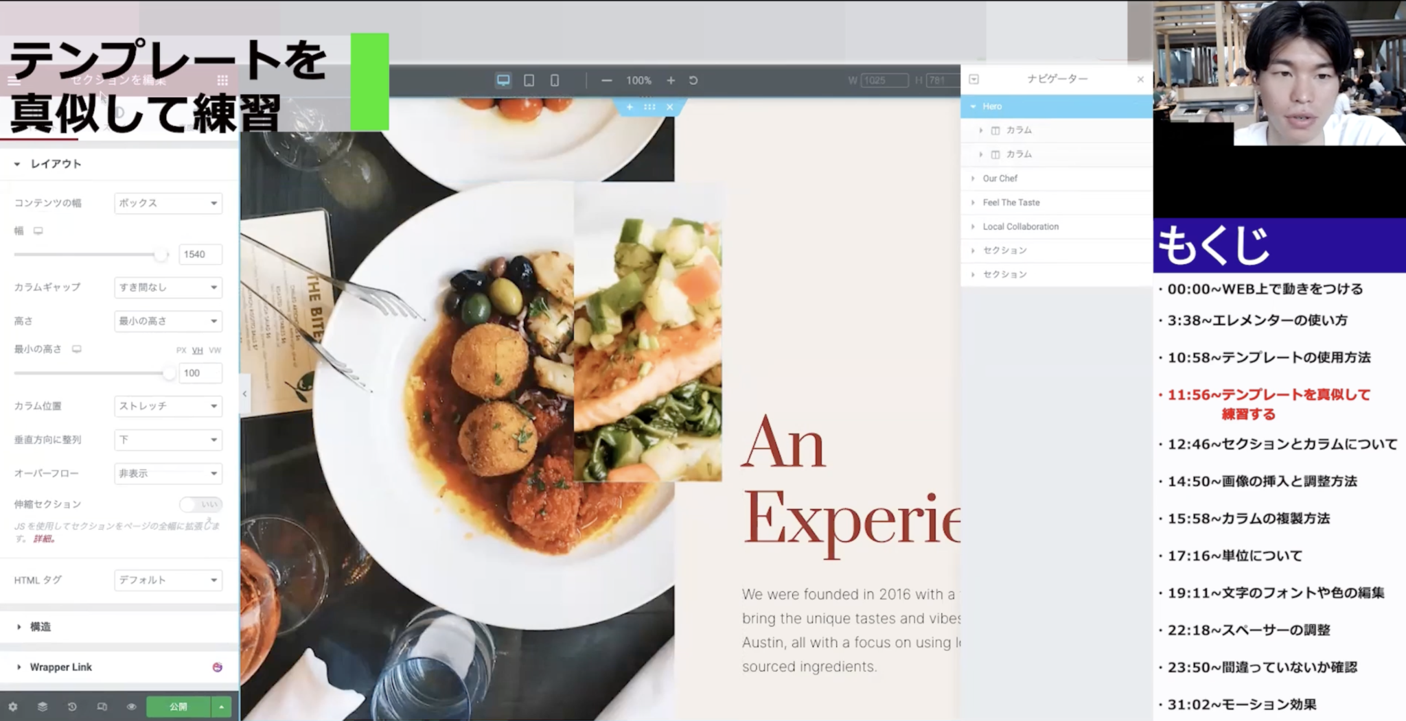Select Feel The Taste in navigator

pyautogui.click(x=1057, y=202)
